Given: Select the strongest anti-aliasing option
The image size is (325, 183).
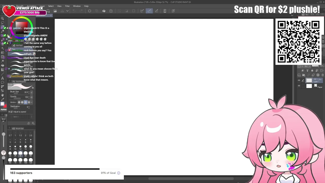Looking at the screenshot, I should click(x=29, y=102).
